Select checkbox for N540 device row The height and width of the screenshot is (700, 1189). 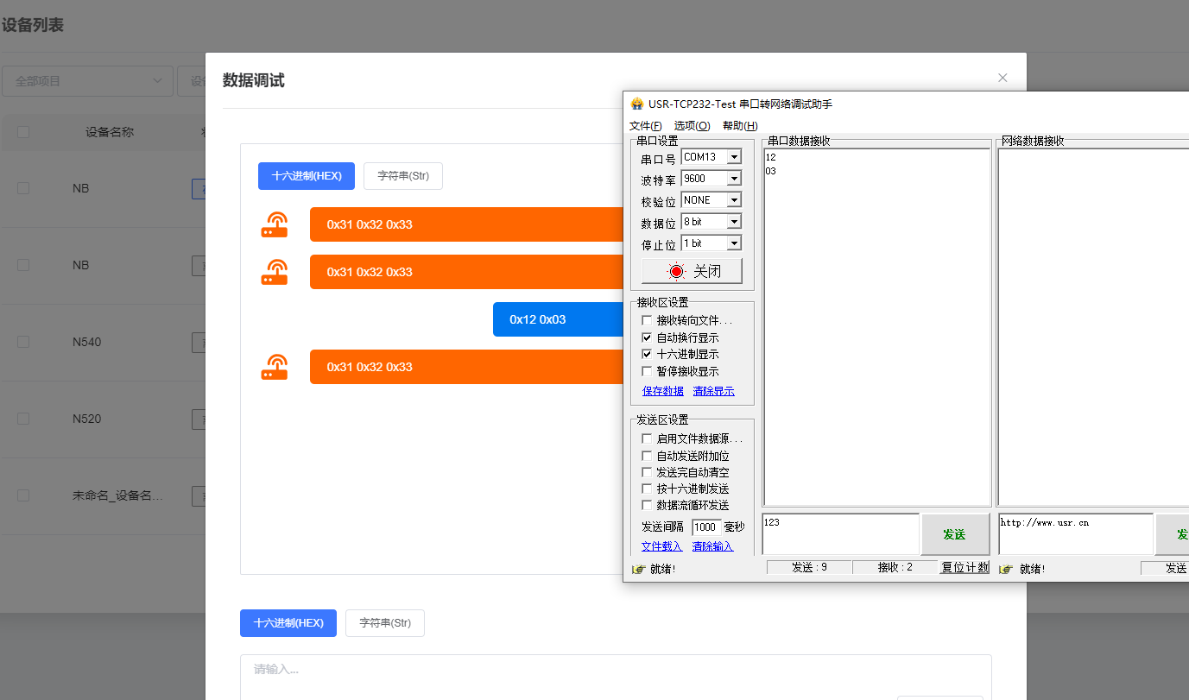pyautogui.click(x=23, y=342)
